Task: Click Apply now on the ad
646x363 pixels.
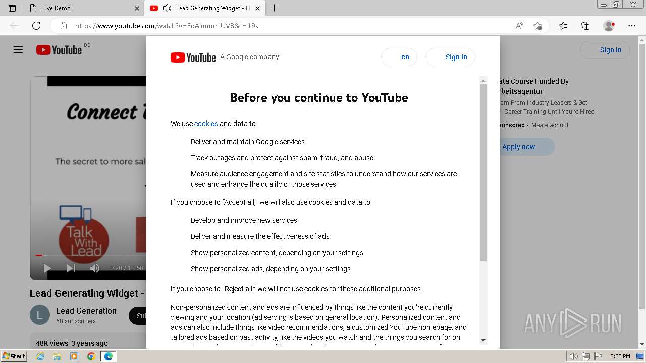Action: (x=518, y=147)
